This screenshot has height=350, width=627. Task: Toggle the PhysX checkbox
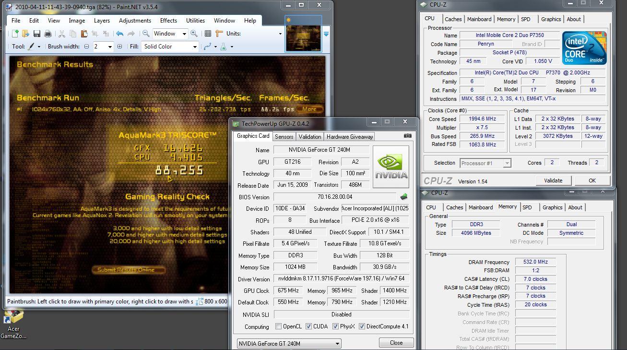[x=335, y=326]
